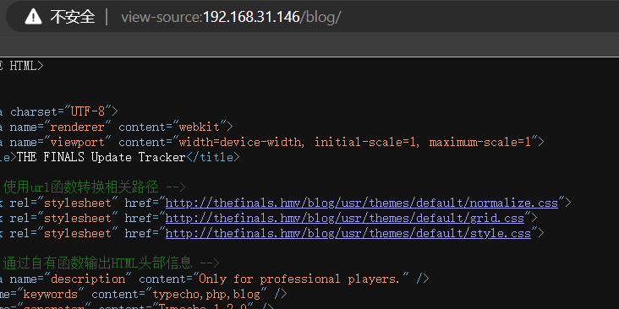Click the "typecho,php,blog" keywords value
This screenshot has width=619, height=309.
pyautogui.click(x=206, y=294)
